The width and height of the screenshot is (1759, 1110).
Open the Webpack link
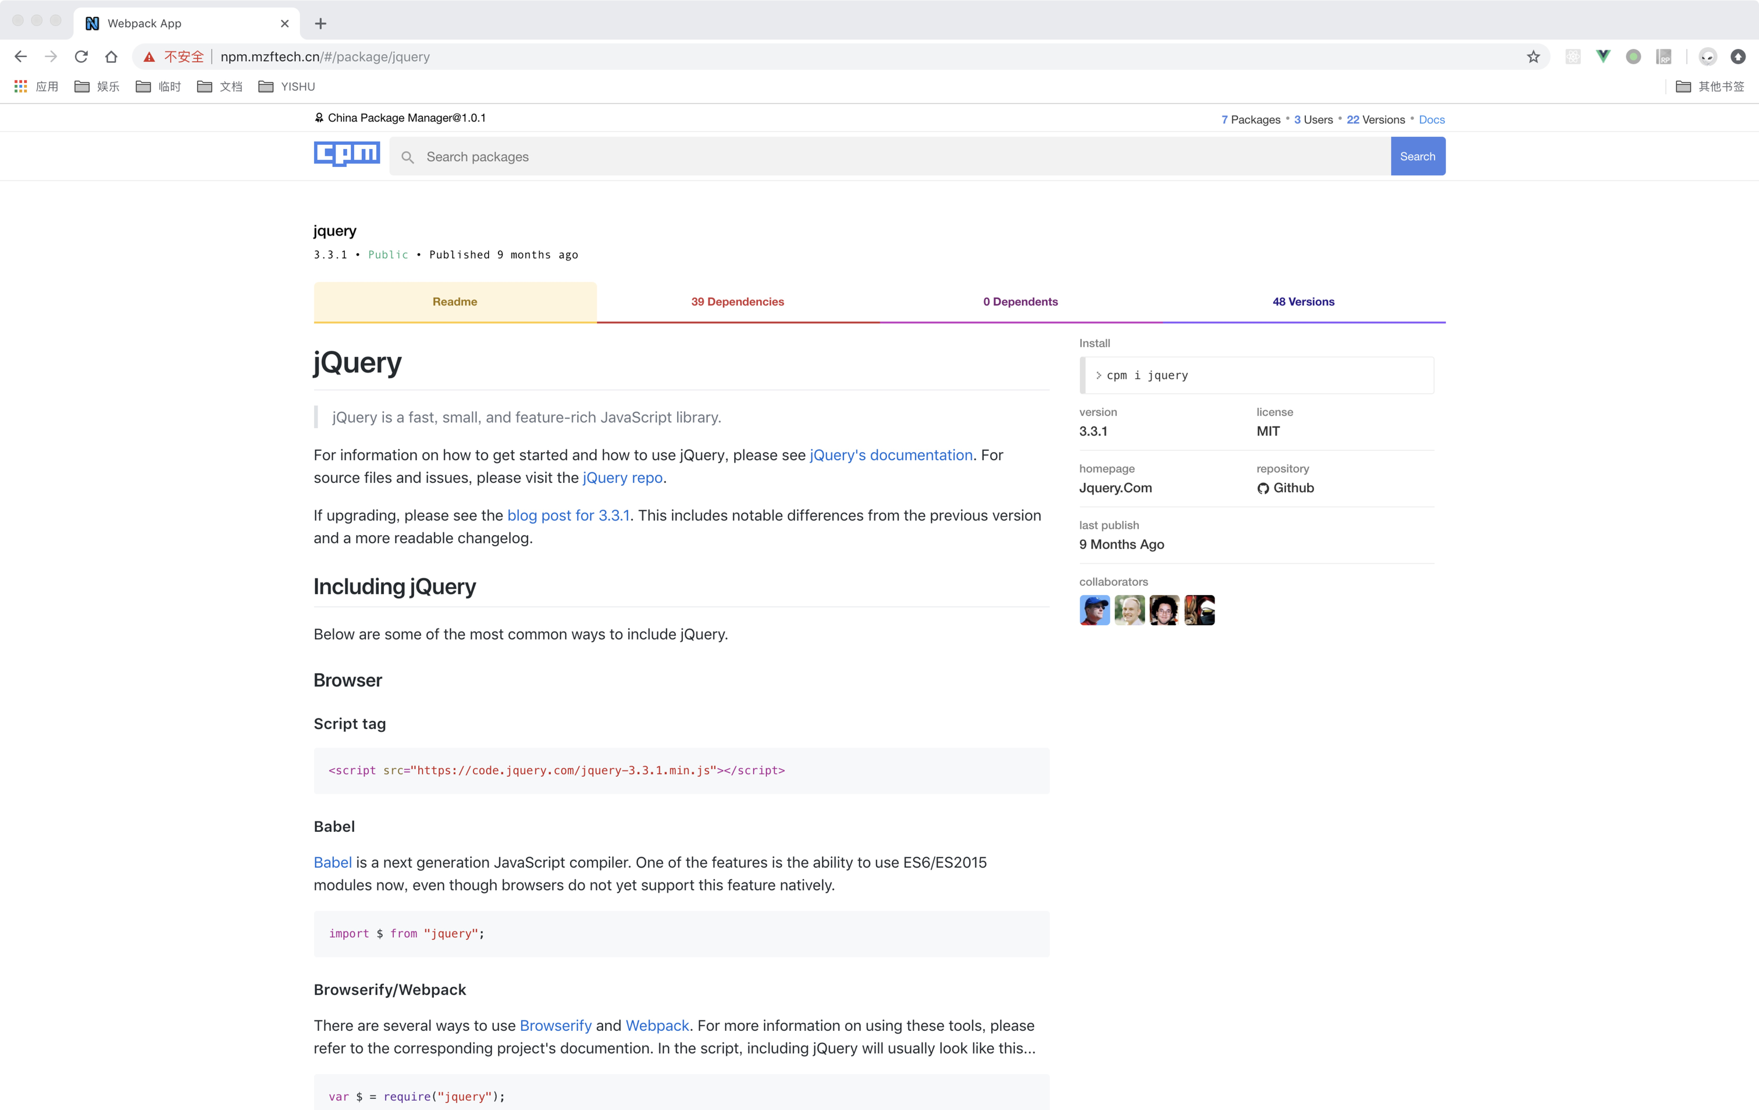point(657,1025)
